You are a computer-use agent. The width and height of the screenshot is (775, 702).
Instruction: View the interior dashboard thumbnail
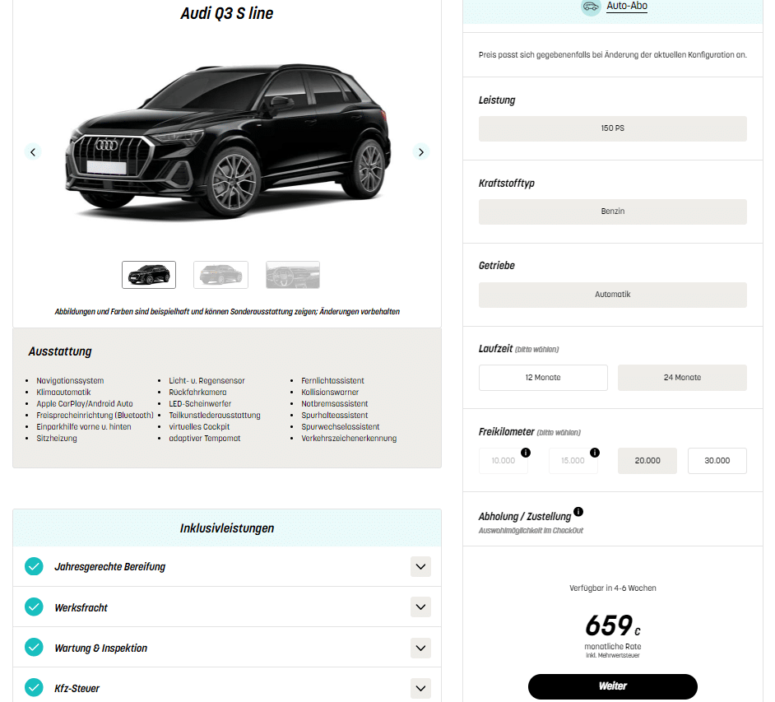click(293, 275)
